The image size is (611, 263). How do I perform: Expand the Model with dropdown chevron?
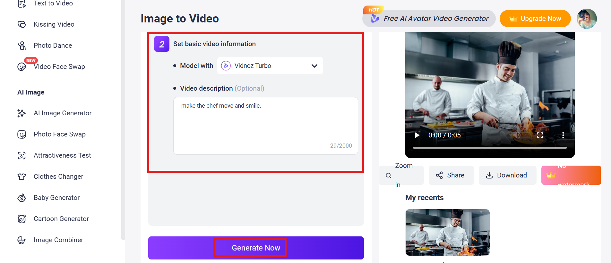(314, 66)
